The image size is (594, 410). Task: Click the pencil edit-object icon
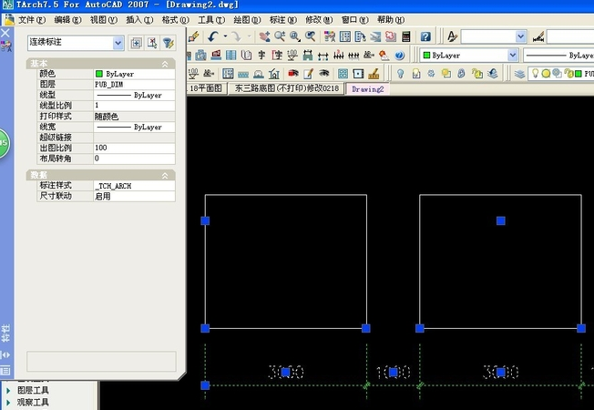(308, 73)
